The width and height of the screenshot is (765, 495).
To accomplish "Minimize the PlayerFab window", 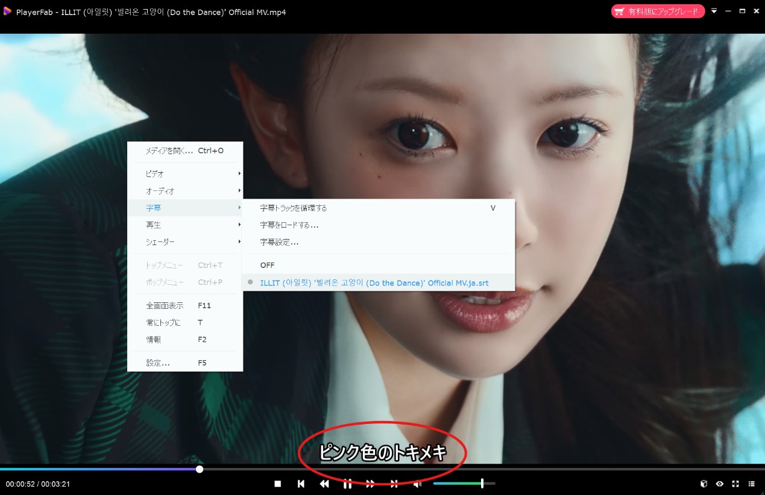I will point(728,11).
